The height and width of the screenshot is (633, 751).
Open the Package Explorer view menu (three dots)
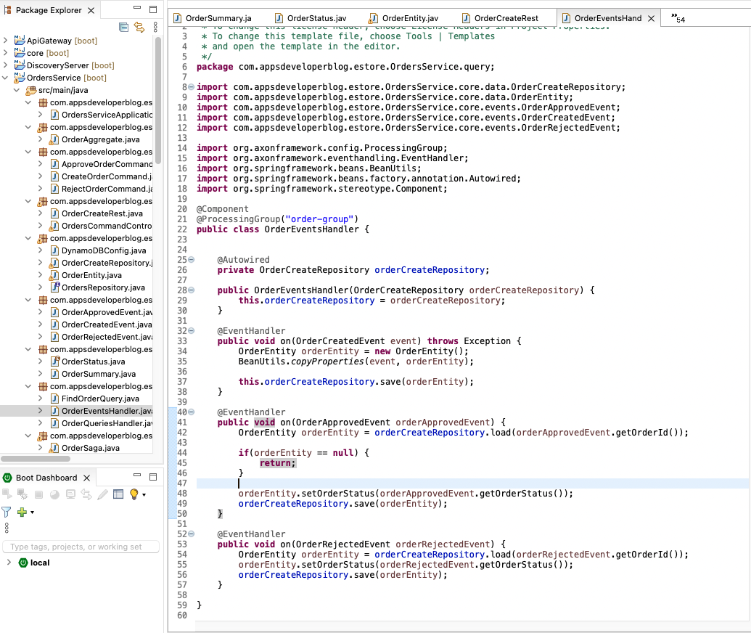tap(156, 27)
